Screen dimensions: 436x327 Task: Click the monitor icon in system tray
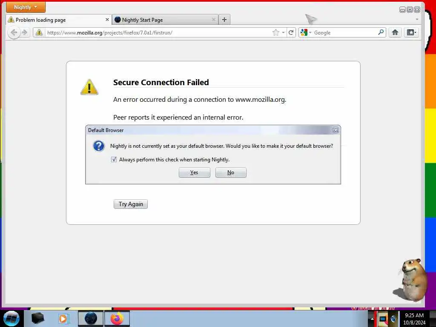(x=383, y=319)
